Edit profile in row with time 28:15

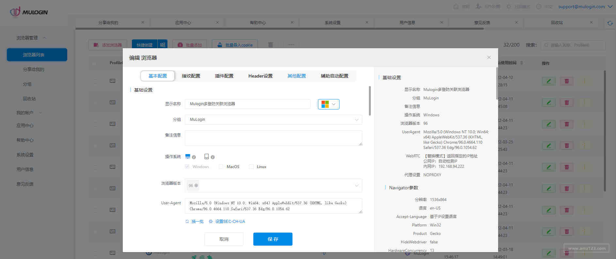(x=549, y=81)
